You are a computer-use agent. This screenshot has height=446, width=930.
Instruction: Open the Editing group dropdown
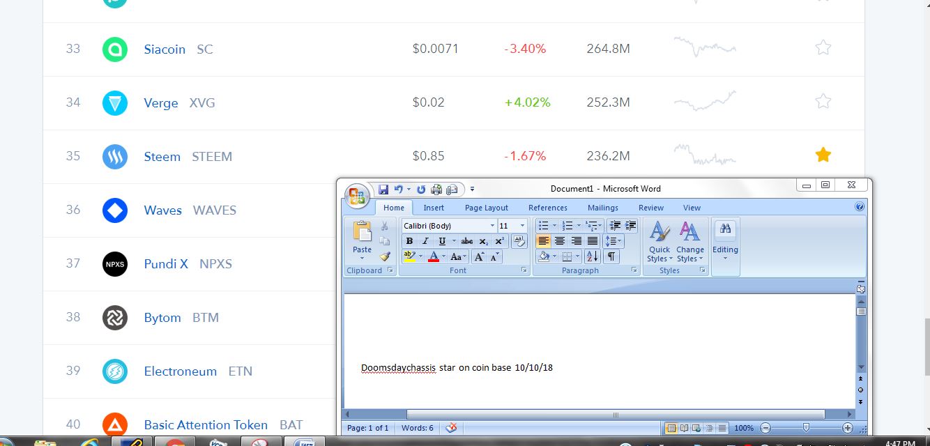(x=725, y=242)
